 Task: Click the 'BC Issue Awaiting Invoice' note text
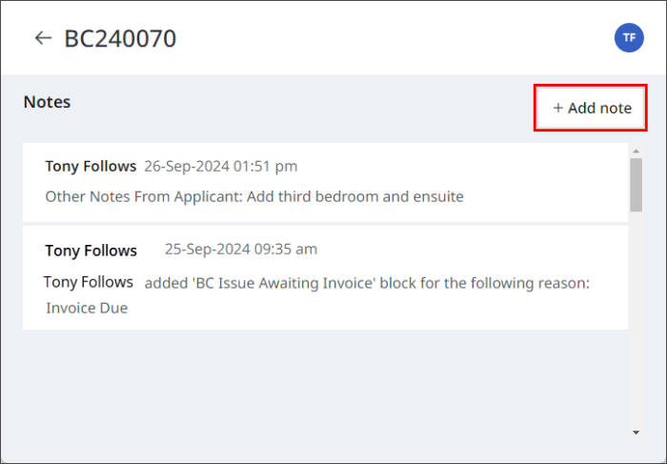pyautogui.click(x=367, y=283)
